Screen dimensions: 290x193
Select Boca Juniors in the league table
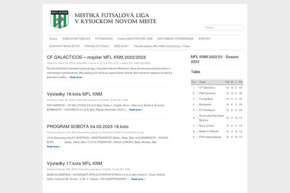coord(206,126)
